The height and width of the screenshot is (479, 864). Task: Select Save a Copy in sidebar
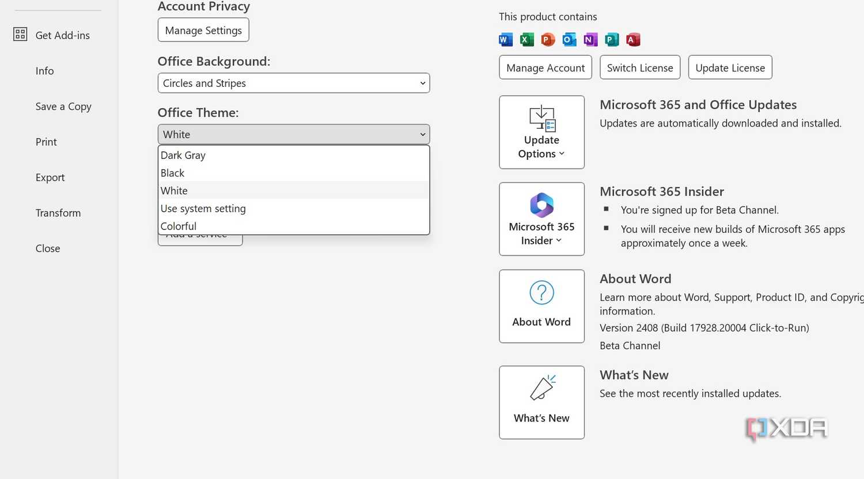click(x=63, y=106)
